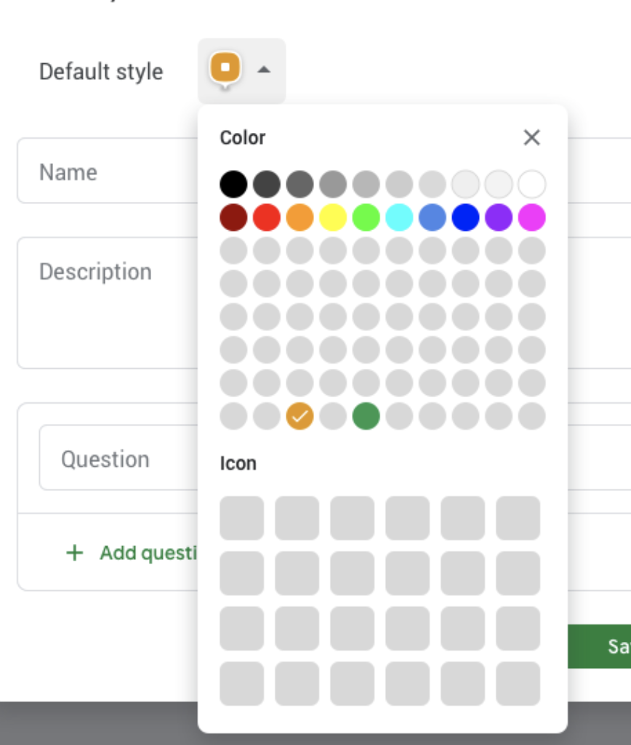Select the cyan color swatch
Viewport: 631px width, 745px height.
[399, 218]
